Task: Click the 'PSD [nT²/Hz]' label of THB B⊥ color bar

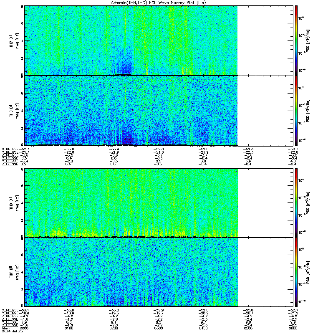Action: point(308,41)
